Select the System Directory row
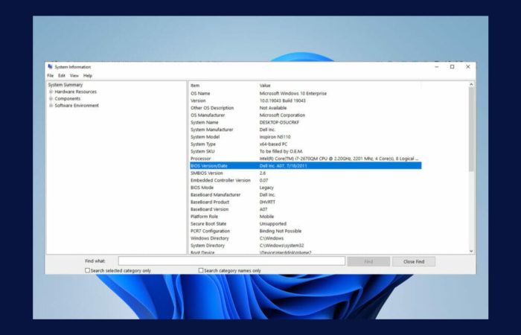Screen dimensions: 521x335 pyautogui.click(x=305, y=246)
